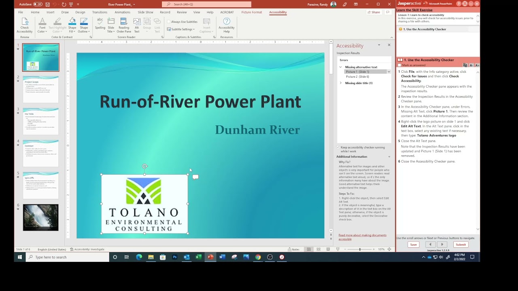Toggle Notes in the status bar

[293, 249]
